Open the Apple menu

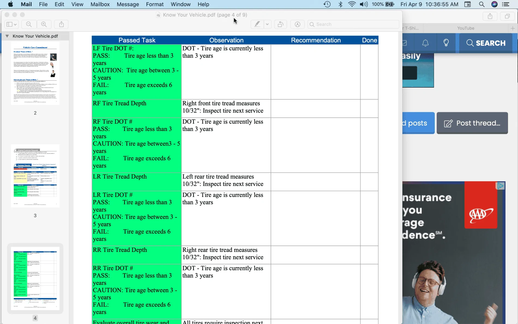(10, 4)
